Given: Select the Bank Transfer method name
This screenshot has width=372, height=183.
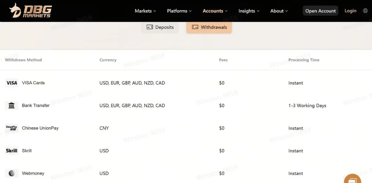Looking at the screenshot, I should [x=36, y=105].
